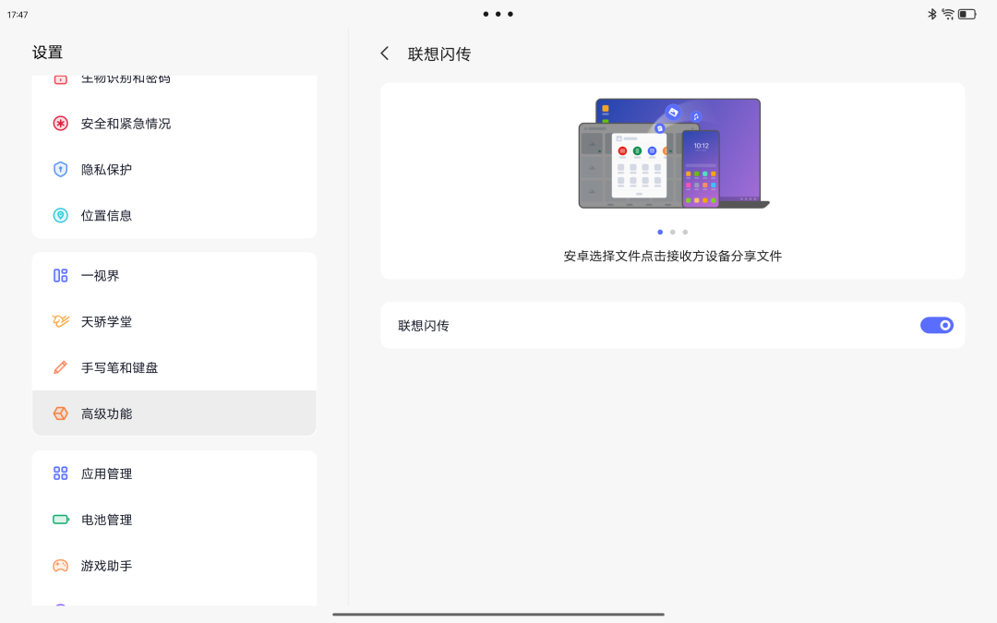The height and width of the screenshot is (623, 997).
Task: Click the 17:47 clock in status bar
Action: pos(18,15)
